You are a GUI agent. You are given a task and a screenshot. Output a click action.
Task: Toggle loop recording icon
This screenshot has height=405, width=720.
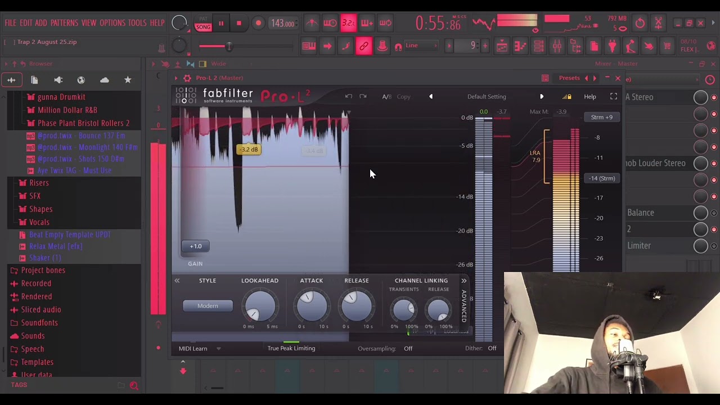pyautogui.click(x=385, y=23)
